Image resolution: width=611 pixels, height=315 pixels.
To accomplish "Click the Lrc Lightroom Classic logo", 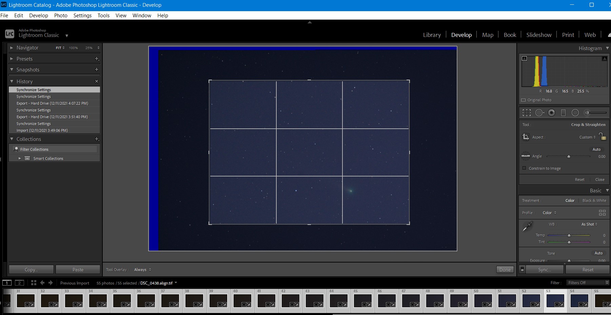I will coord(9,34).
